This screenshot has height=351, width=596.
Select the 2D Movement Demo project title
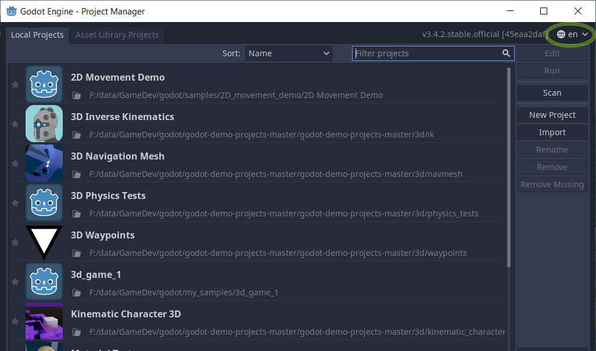118,77
